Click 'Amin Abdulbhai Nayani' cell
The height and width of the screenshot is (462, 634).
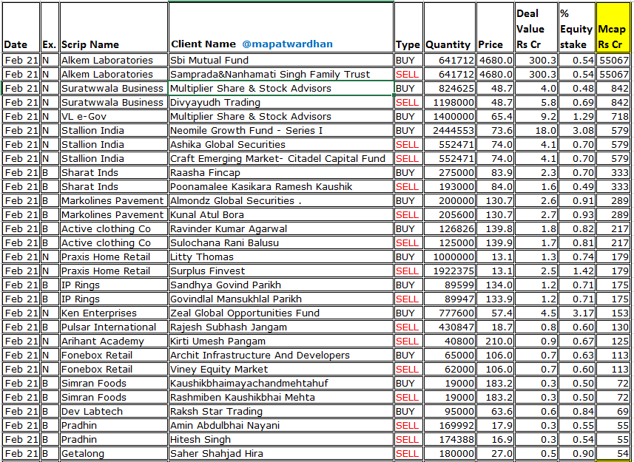(x=281, y=425)
